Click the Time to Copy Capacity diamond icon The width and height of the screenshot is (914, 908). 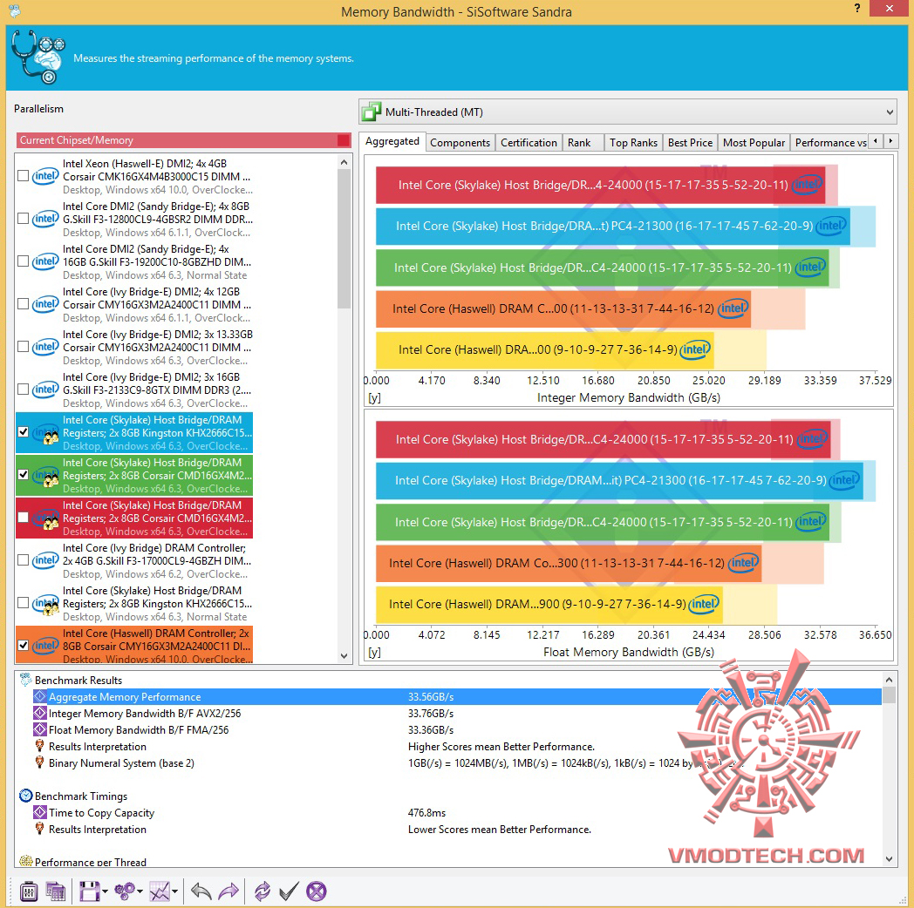pyautogui.click(x=39, y=812)
